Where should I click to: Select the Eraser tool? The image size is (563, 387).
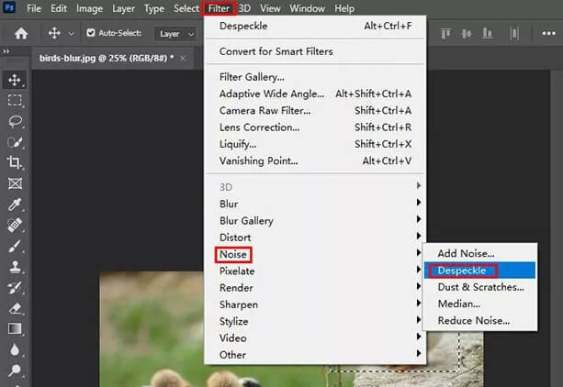point(15,308)
